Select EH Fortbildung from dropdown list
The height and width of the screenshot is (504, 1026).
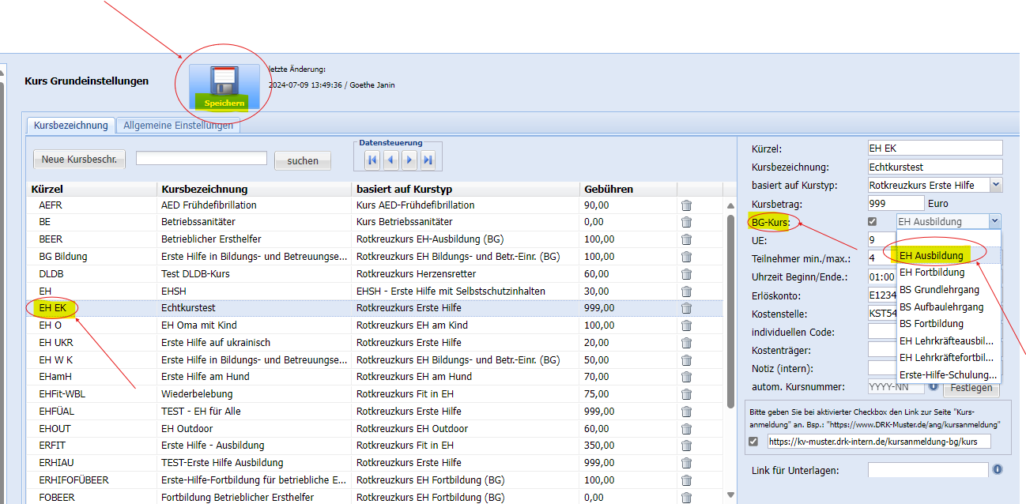point(932,273)
